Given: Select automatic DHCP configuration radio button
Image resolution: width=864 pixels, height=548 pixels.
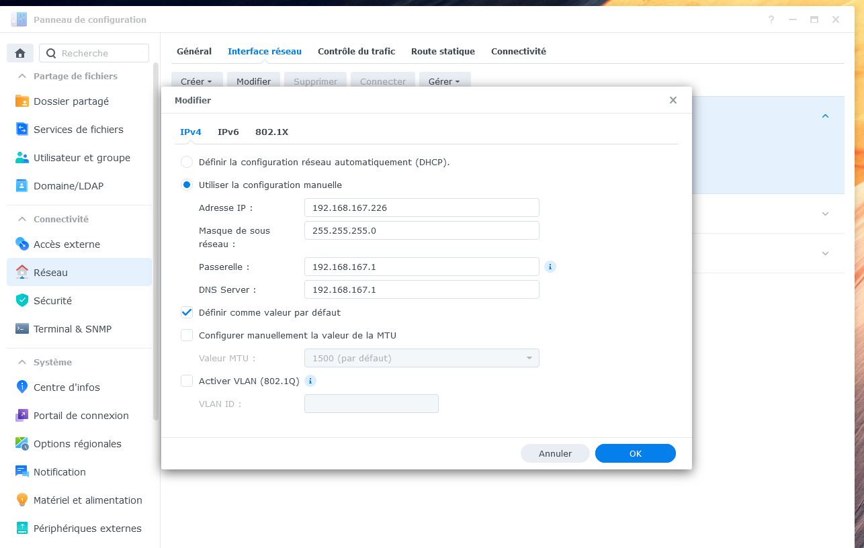Looking at the screenshot, I should click(187, 162).
